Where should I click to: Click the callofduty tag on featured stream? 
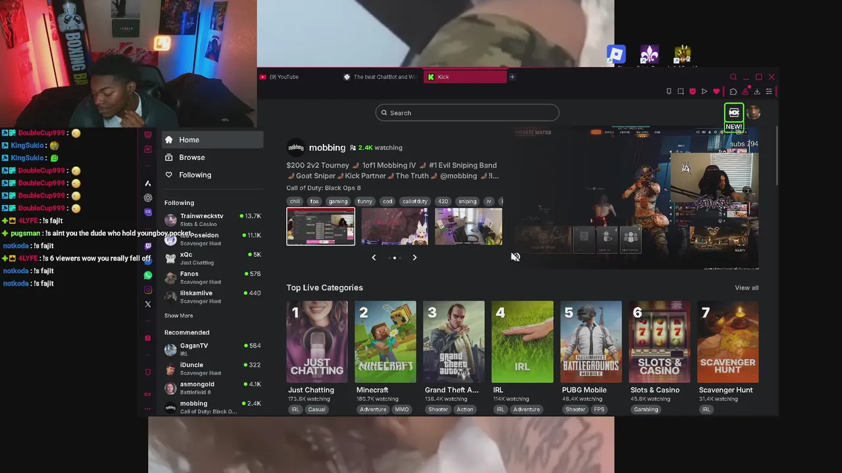coord(414,202)
